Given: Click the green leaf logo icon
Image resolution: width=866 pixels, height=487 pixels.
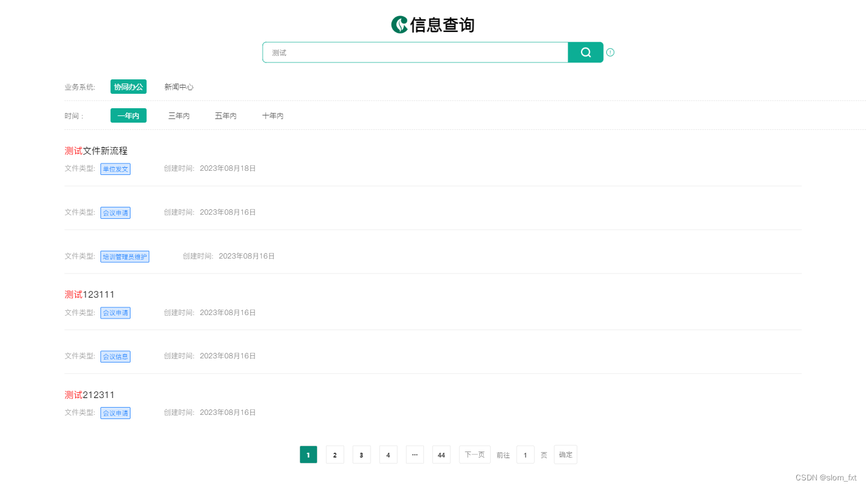Looking at the screenshot, I should 399,25.
